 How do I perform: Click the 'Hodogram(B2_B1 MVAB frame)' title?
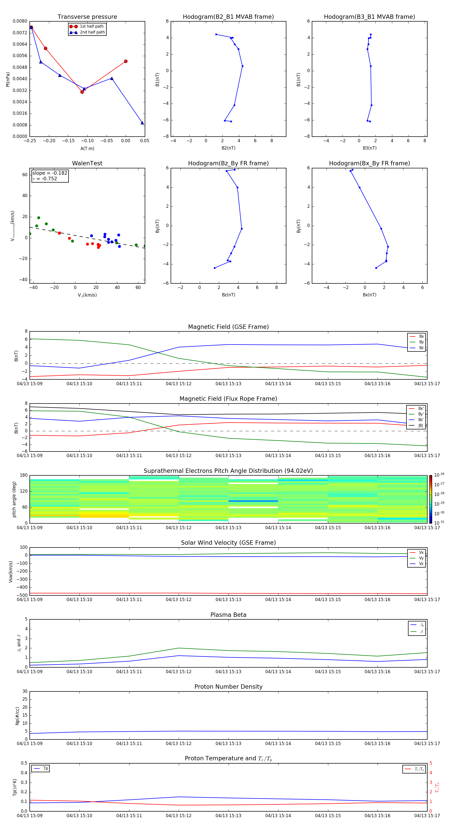coord(228,17)
